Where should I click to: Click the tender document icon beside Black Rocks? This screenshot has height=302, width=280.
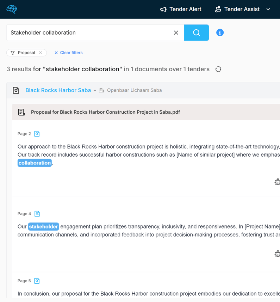[x=16, y=90]
